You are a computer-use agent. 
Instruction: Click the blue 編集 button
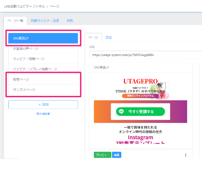click(x=117, y=155)
